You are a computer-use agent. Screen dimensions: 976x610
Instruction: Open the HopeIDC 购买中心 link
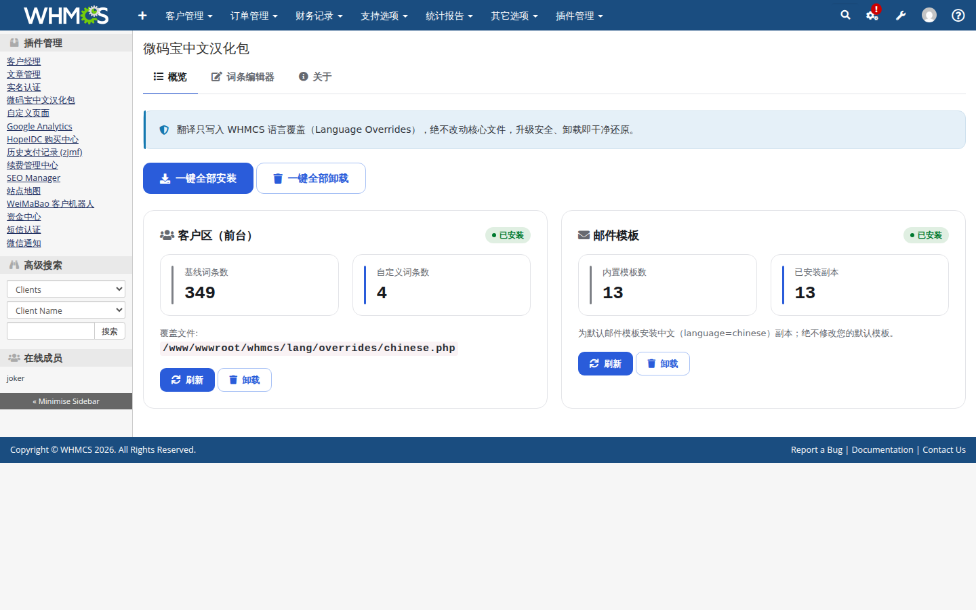(43, 139)
